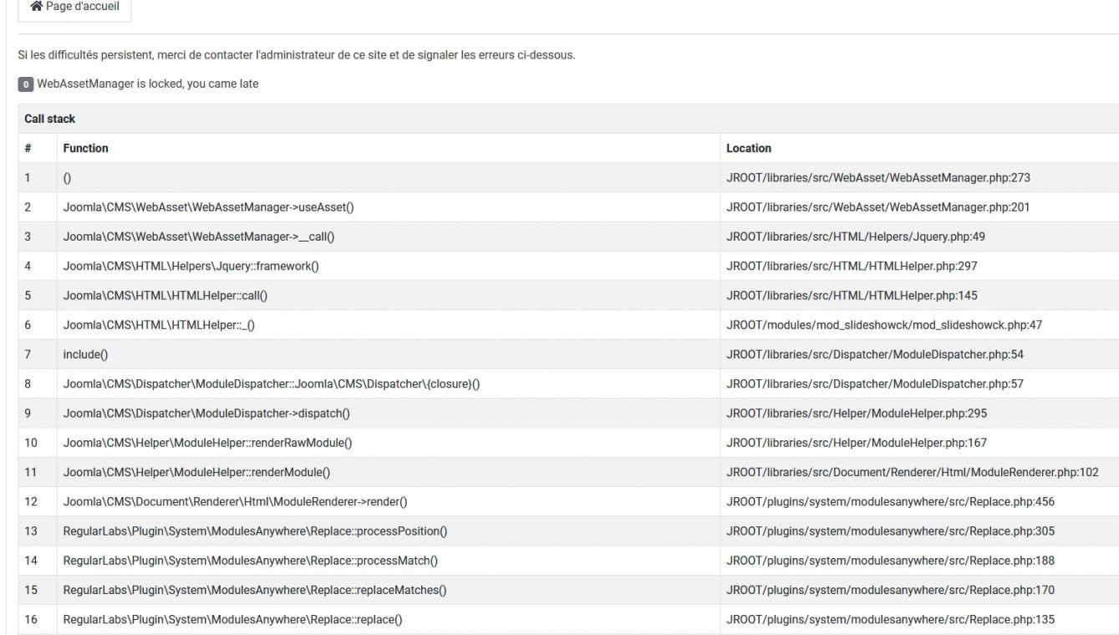The width and height of the screenshot is (1119, 635).
Task: Select the HTMLHelper::call() function cell
Action: click(x=387, y=295)
